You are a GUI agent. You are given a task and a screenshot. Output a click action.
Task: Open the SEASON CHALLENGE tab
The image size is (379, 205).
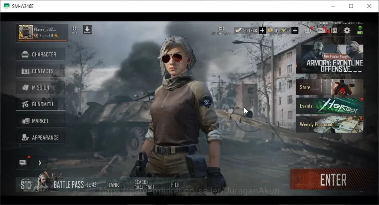coord(144,185)
